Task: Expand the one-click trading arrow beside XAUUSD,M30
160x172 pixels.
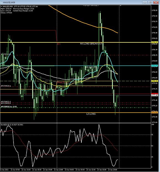Action: click(1, 7)
